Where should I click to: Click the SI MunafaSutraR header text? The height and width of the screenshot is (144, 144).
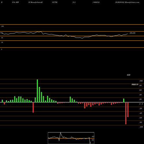(x=35, y=2)
